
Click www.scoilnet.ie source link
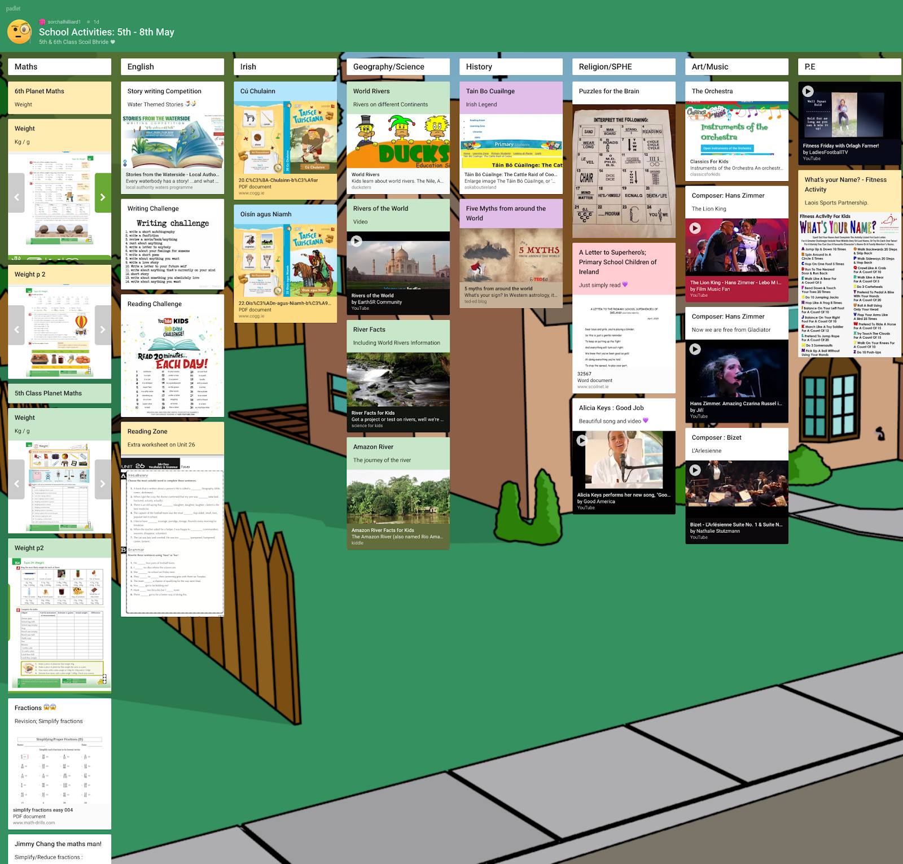(593, 387)
